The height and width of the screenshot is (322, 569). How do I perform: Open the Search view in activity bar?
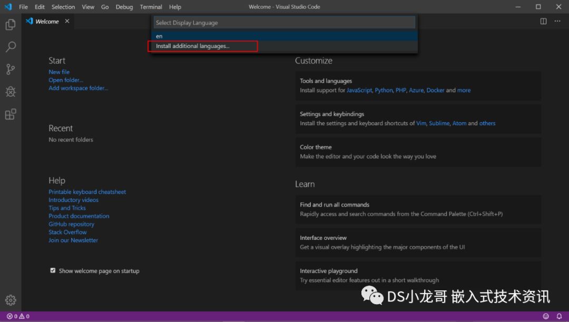[x=11, y=47]
